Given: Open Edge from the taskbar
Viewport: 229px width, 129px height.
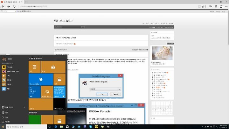Looking at the screenshot, I should click(x=55, y=127).
